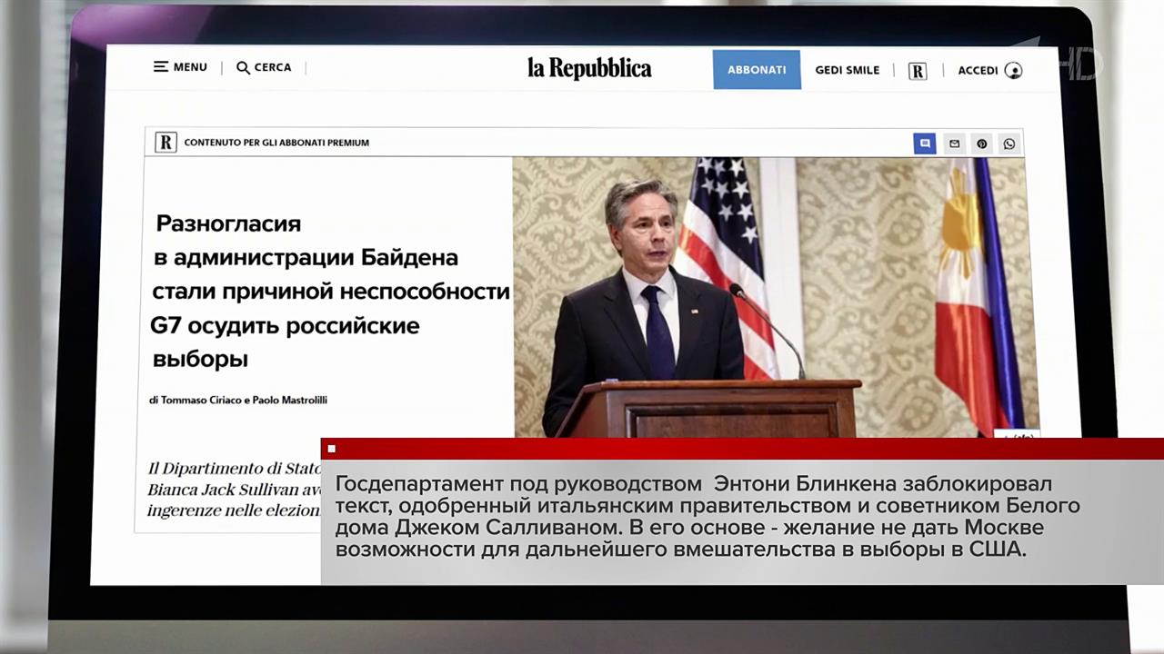The width and height of the screenshot is (1164, 654).
Task: Share article via WhatsApp icon
Action: pyautogui.click(x=1009, y=144)
